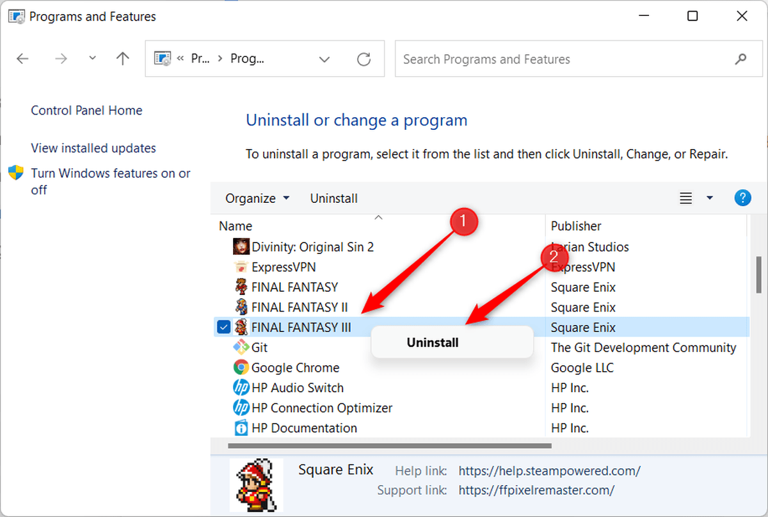
Task: Open Control Panel Home link
Action: click(x=86, y=110)
